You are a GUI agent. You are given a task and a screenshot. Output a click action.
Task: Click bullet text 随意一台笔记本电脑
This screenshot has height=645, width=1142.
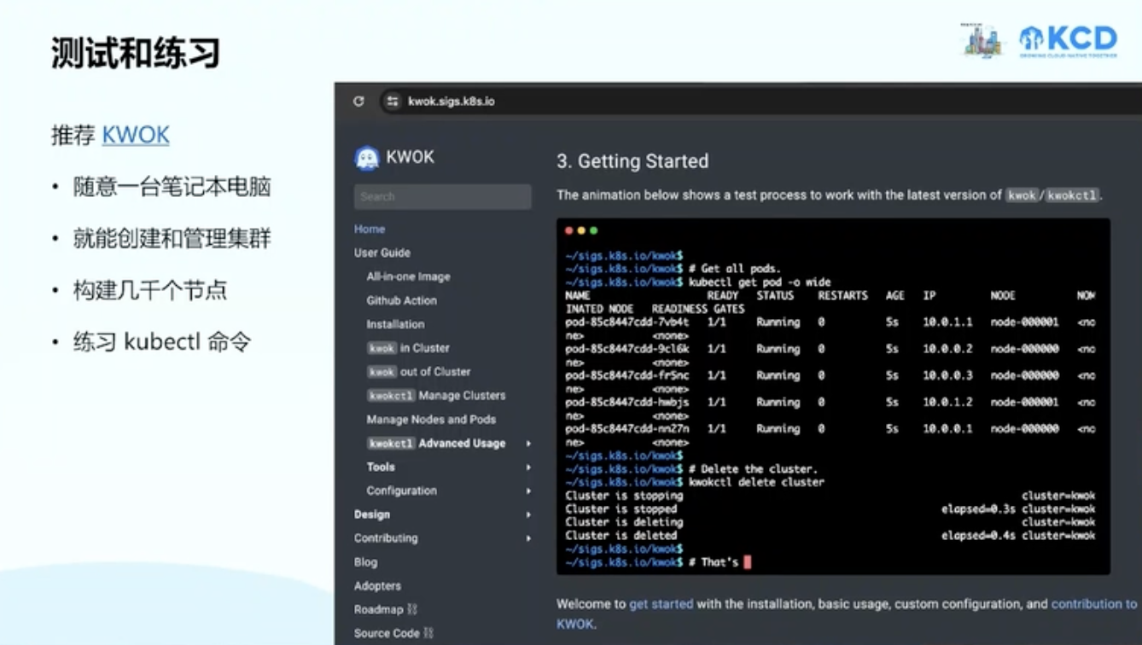[x=172, y=187]
